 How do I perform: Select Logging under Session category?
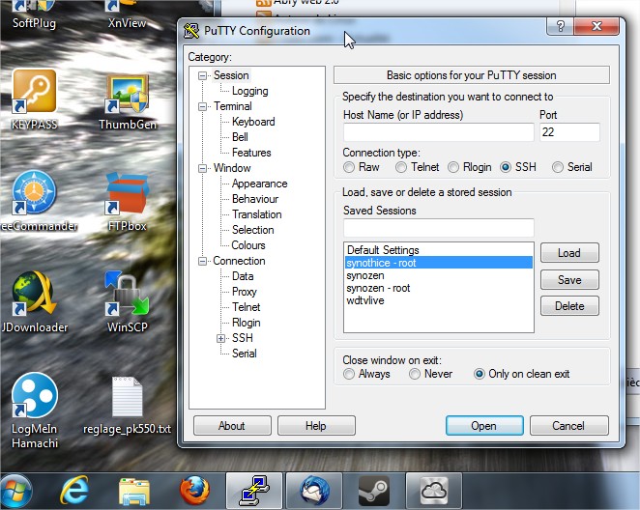click(x=249, y=91)
